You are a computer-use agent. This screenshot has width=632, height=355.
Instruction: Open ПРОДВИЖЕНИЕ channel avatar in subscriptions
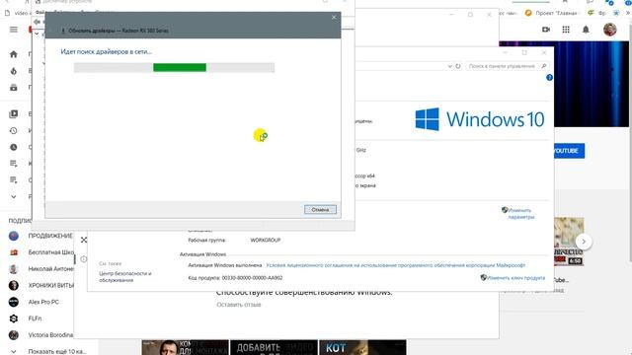pyautogui.click(x=14, y=236)
